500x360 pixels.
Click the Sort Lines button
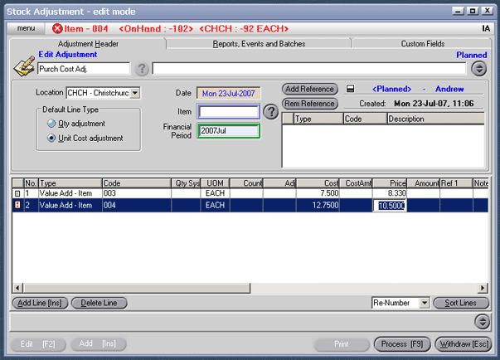[x=461, y=303]
